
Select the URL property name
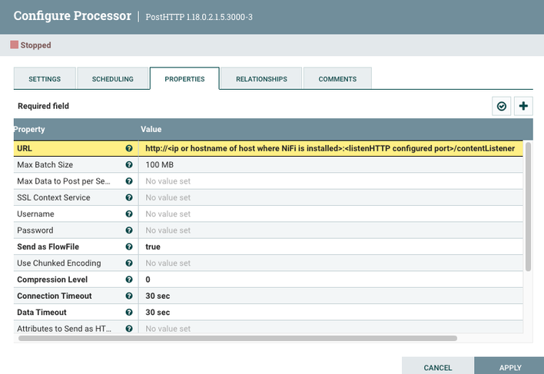[25, 148]
